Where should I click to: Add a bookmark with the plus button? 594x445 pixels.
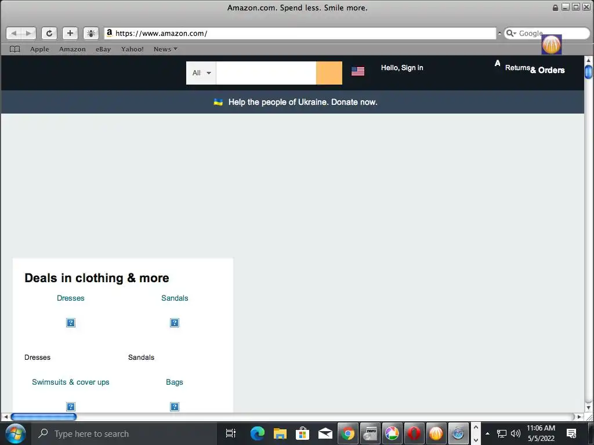coord(70,33)
